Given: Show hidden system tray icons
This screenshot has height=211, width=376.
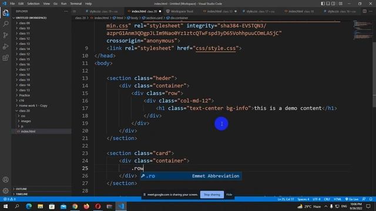Looking at the screenshot, I should [325, 206].
